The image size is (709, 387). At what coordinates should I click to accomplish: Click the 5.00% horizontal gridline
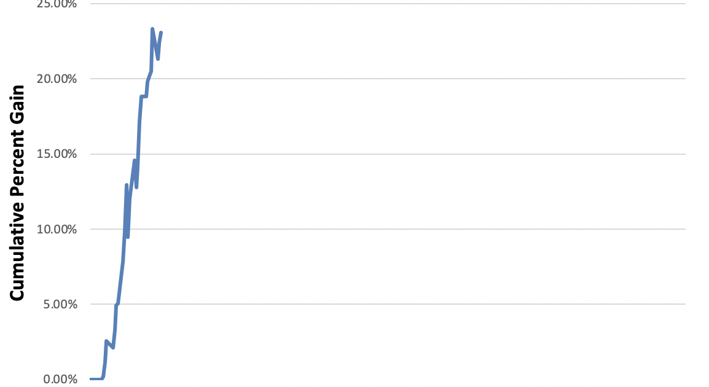(418, 304)
